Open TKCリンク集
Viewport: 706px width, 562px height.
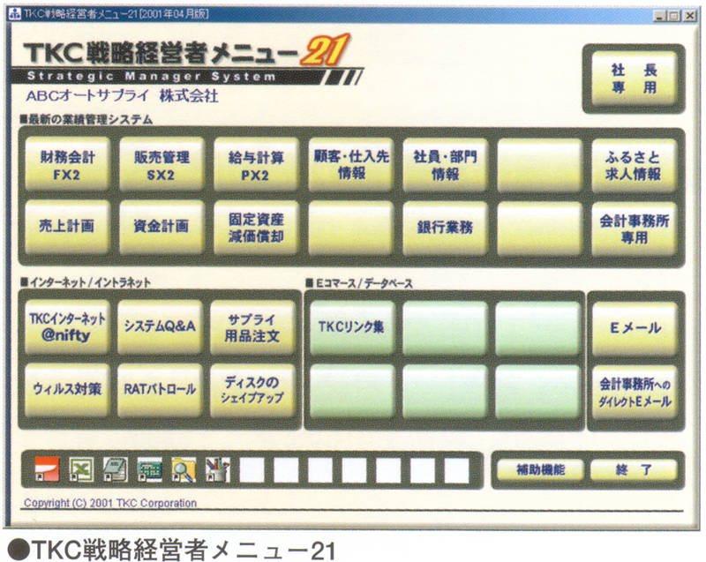tap(352, 327)
